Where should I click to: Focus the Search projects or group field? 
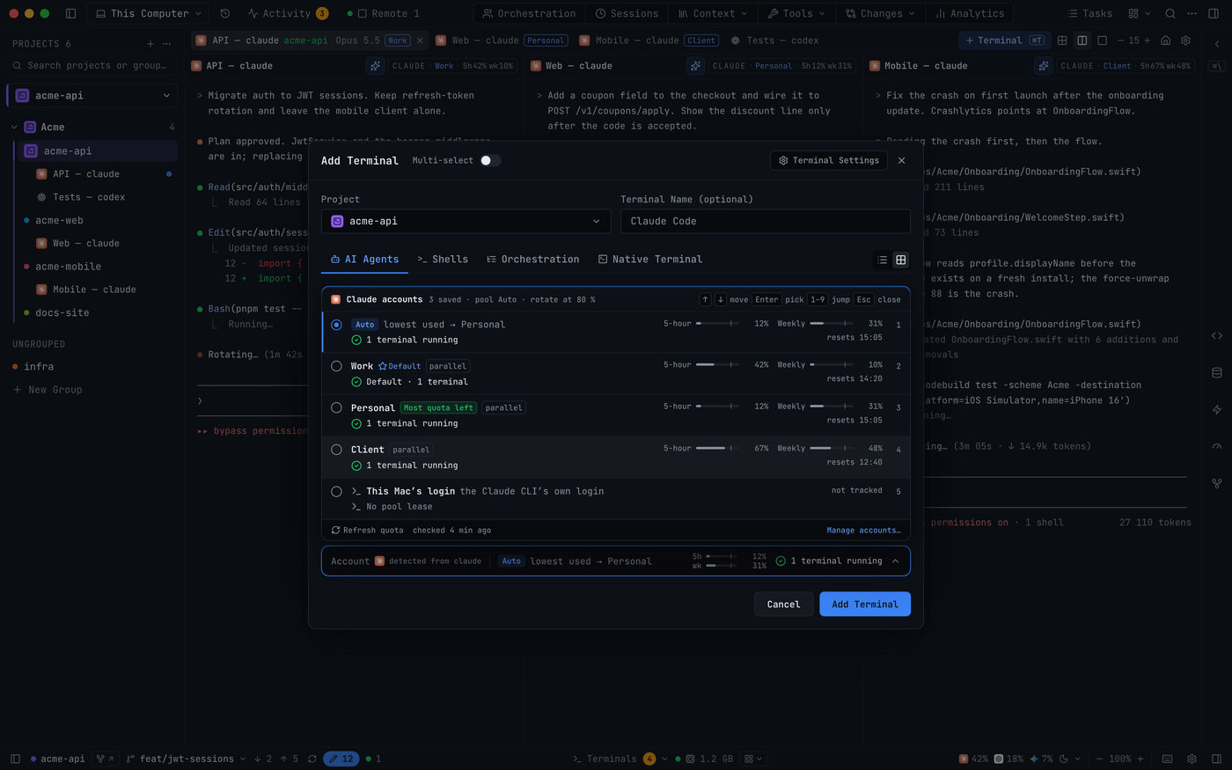tap(92, 65)
